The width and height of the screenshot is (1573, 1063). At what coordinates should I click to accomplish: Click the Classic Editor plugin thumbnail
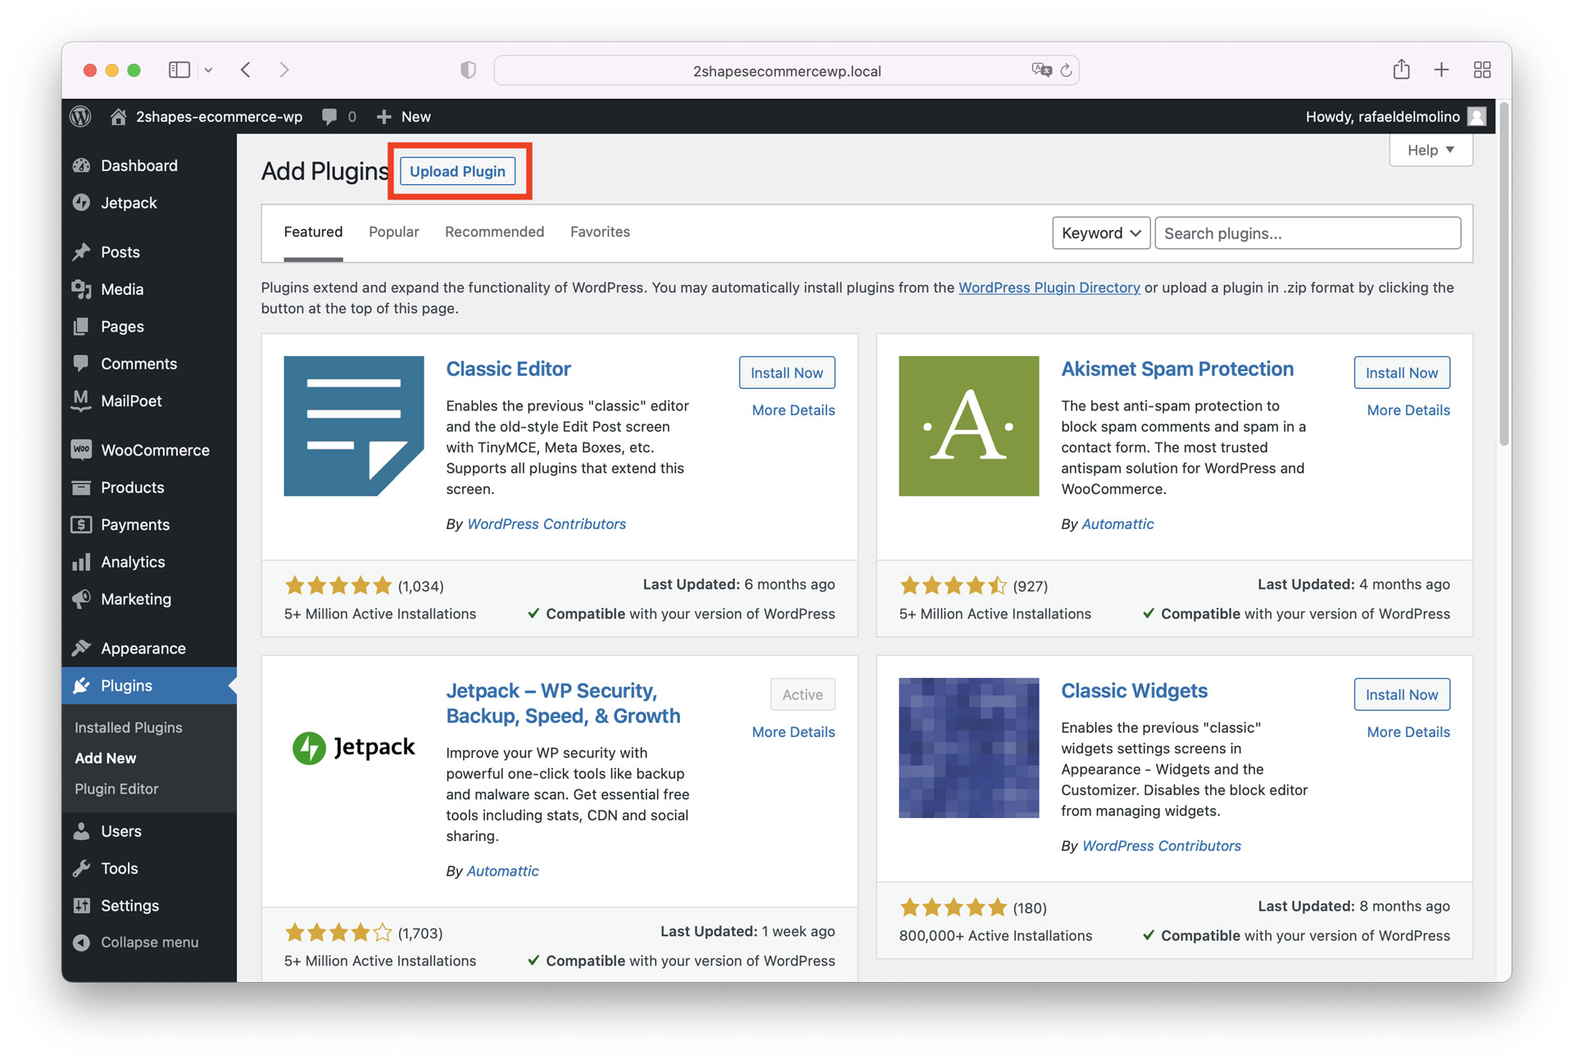[354, 426]
